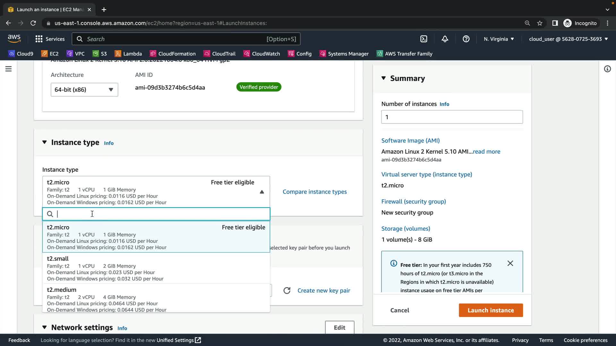Viewport: 616px width, 346px height.
Task: Click the help question mark icon
Action: coord(466,39)
